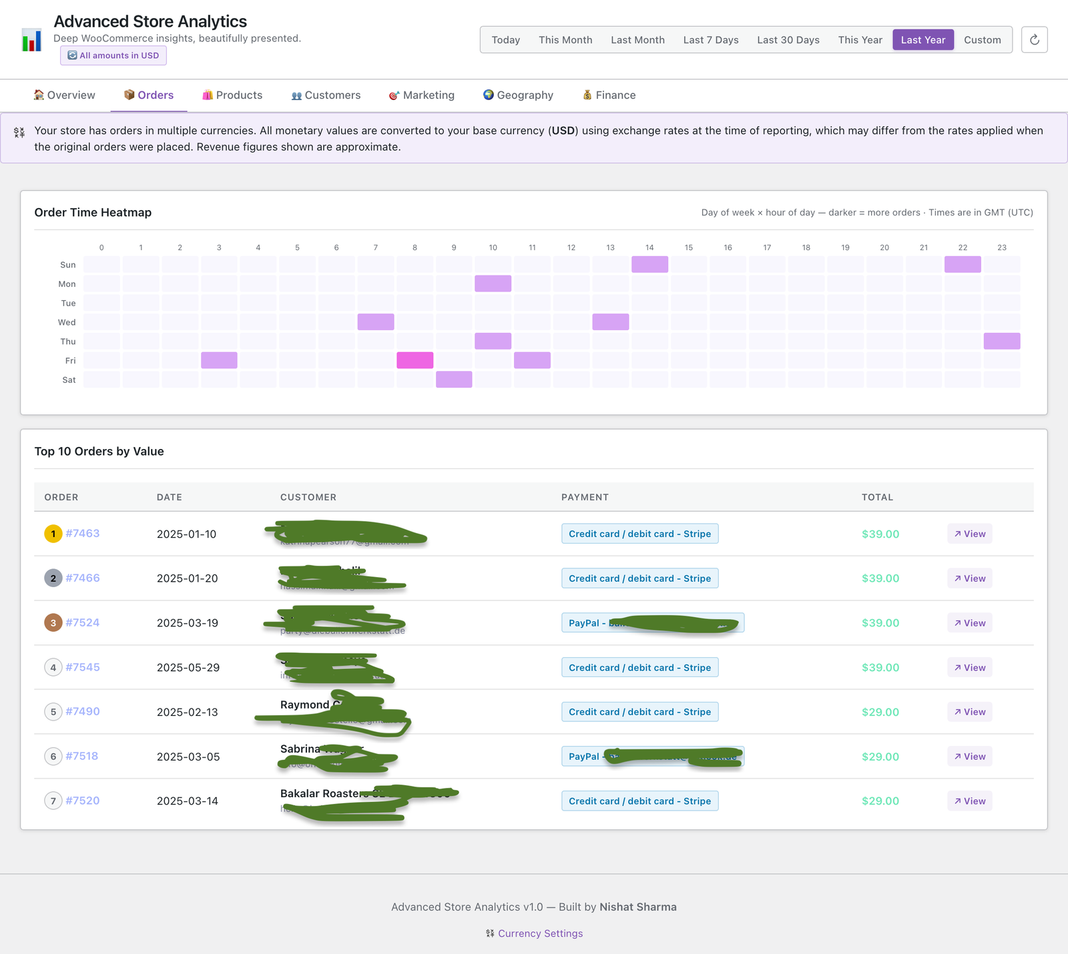This screenshot has height=954, width=1068.
Task: Click the Wednesday hour 7 heatmap cell
Action: point(376,322)
